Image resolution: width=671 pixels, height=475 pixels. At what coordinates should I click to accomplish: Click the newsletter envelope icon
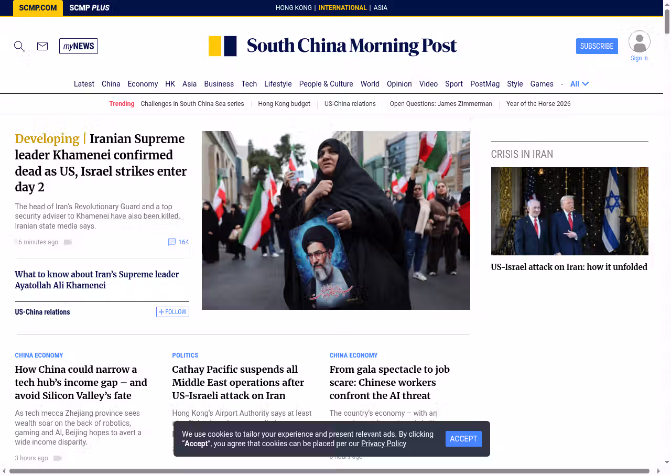click(x=42, y=46)
